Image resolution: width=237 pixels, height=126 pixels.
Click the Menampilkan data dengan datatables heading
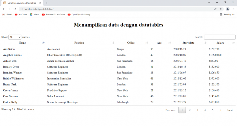point(118,25)
